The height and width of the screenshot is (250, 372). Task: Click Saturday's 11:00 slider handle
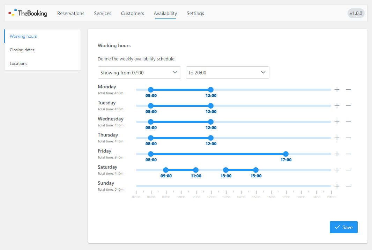[x=196, y=170]
